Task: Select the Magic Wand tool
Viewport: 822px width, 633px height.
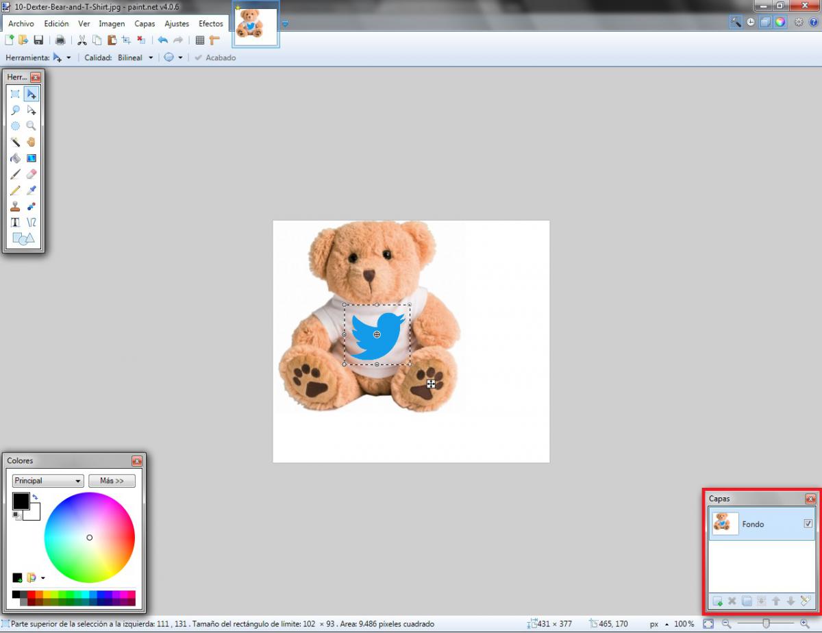Action: pos(15,142)
